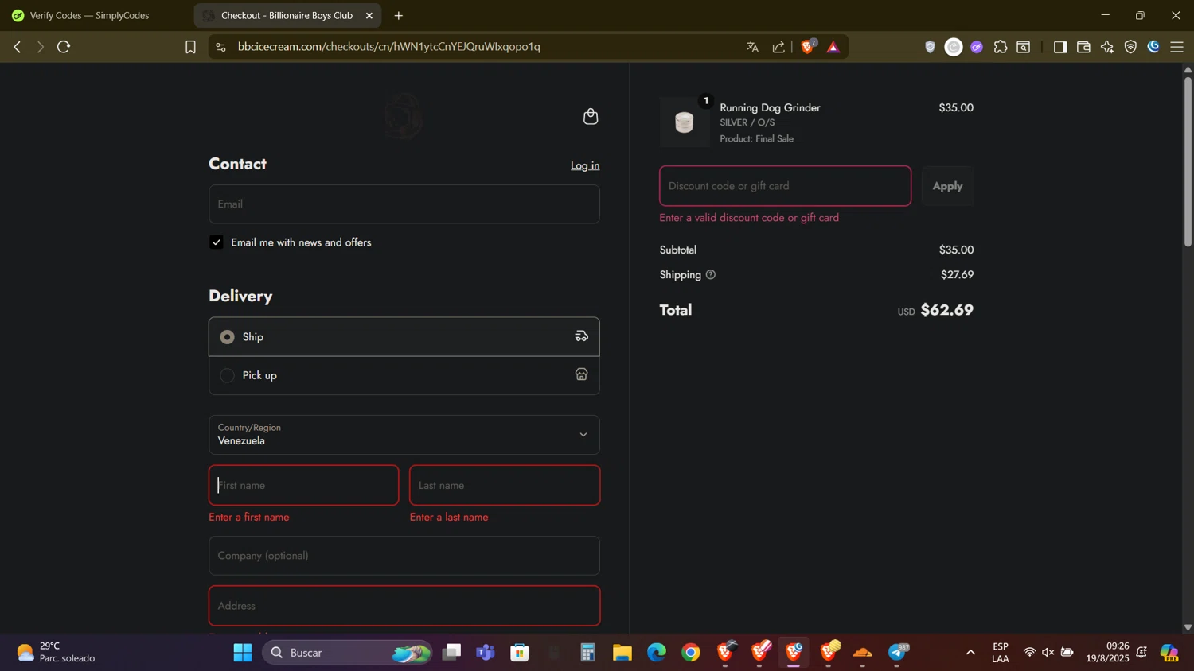Click the Brave Shields lion icon

(x=808, y=47)
